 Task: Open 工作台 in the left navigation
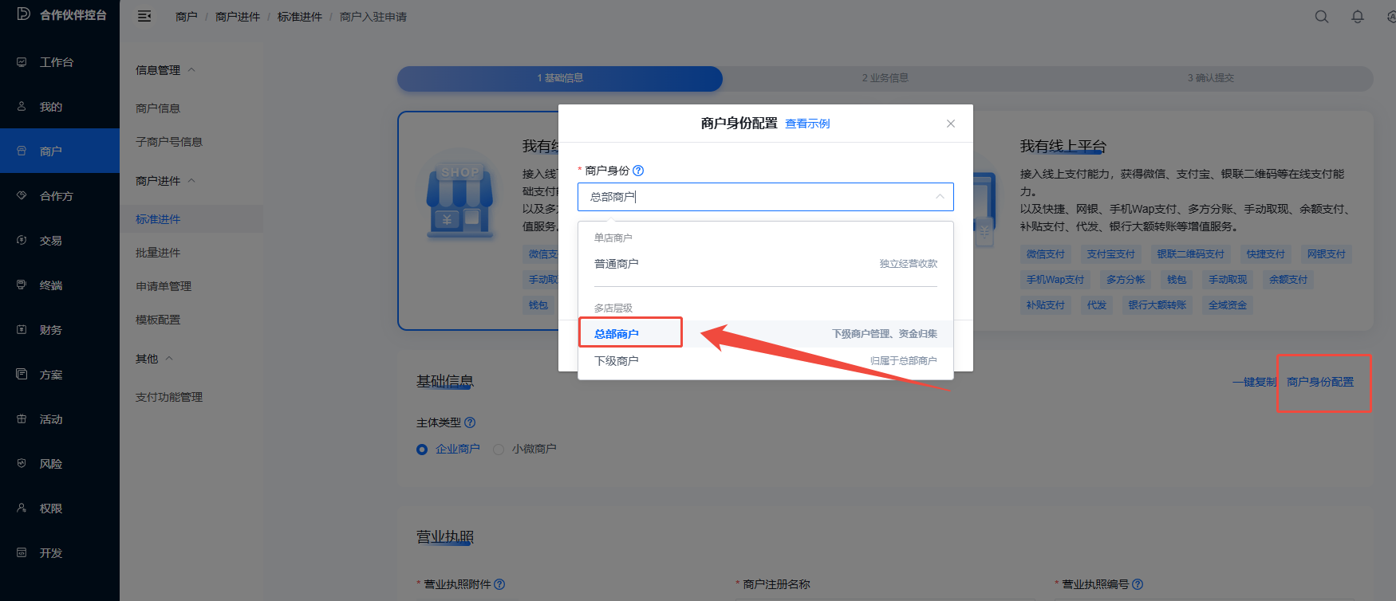[x=56, y=62]
